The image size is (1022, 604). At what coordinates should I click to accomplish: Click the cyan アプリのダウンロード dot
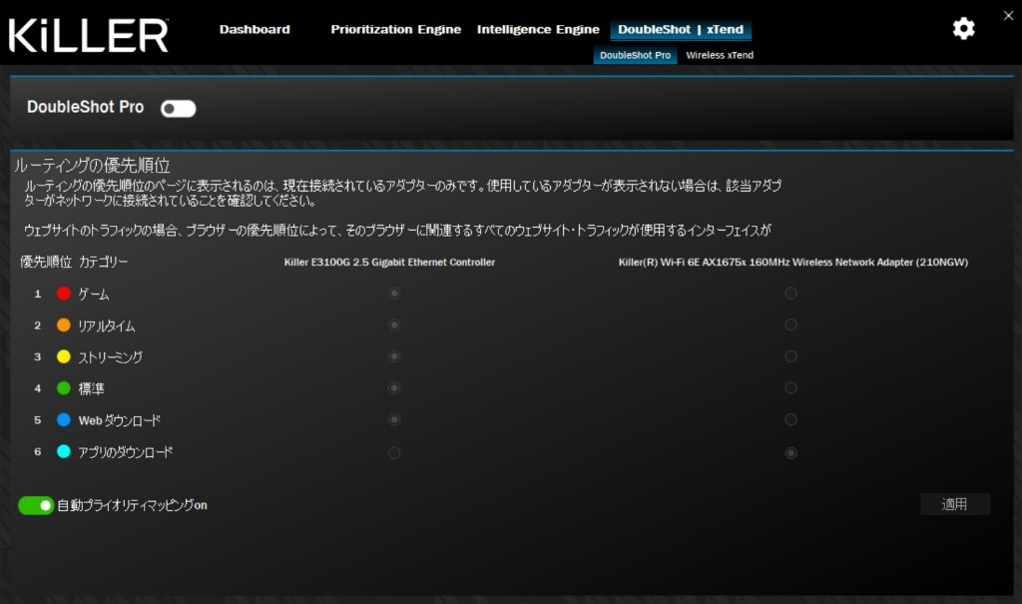(x=63, y=451)
